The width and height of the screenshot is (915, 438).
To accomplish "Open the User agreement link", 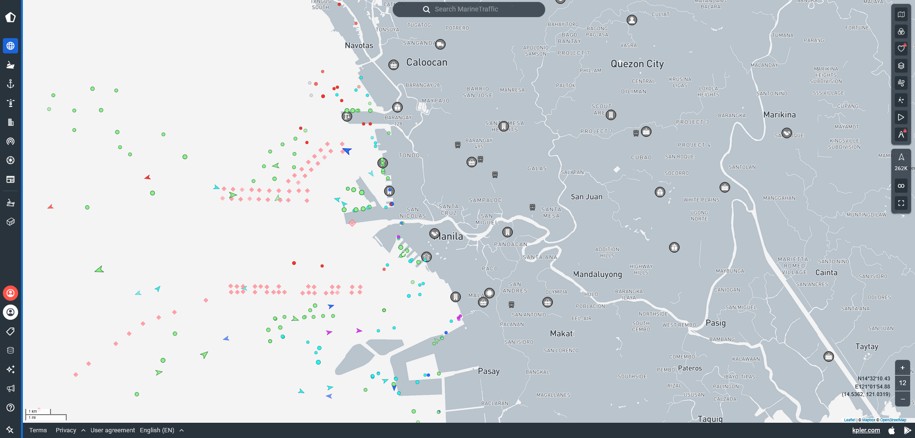I will 112,430.
